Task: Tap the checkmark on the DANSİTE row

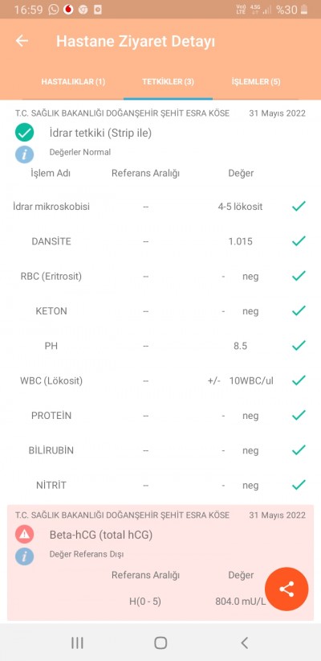Action: (299, 241)
